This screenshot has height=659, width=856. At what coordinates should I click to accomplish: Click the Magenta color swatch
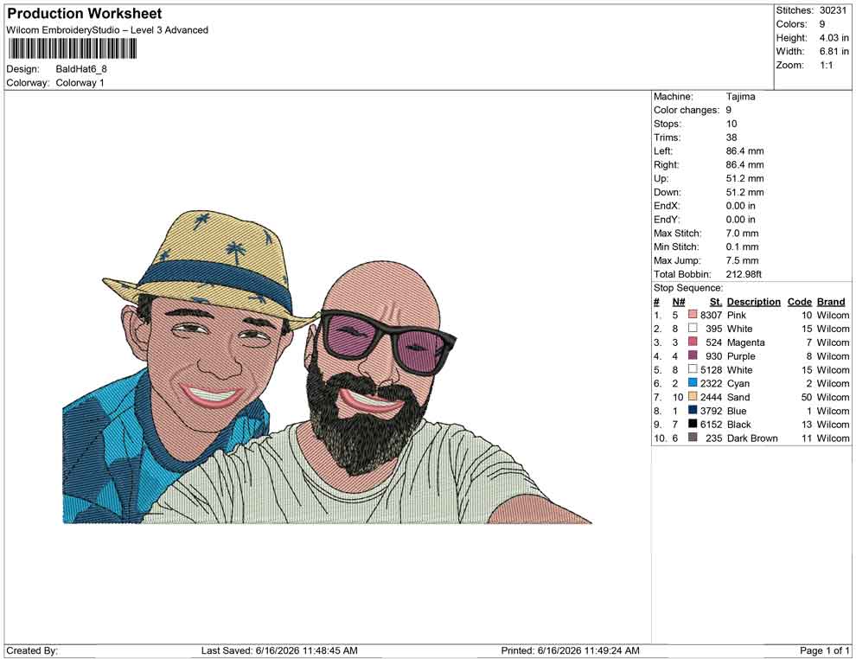[693, 342]
